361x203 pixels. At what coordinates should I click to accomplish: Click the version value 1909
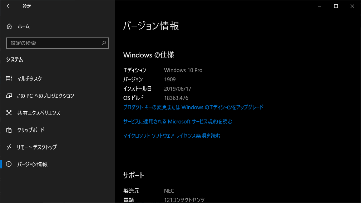170,79
